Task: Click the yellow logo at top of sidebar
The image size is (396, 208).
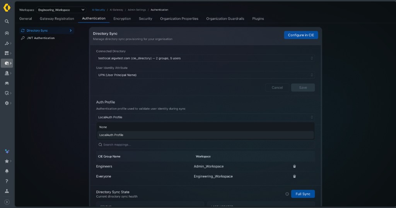Action: (x=7, y=8)
